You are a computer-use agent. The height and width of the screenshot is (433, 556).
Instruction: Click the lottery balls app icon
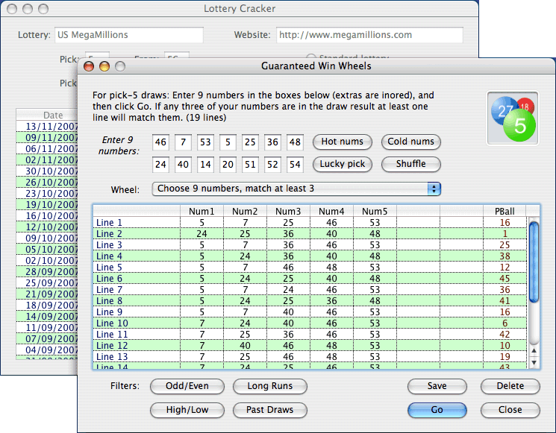pos(511,117)
